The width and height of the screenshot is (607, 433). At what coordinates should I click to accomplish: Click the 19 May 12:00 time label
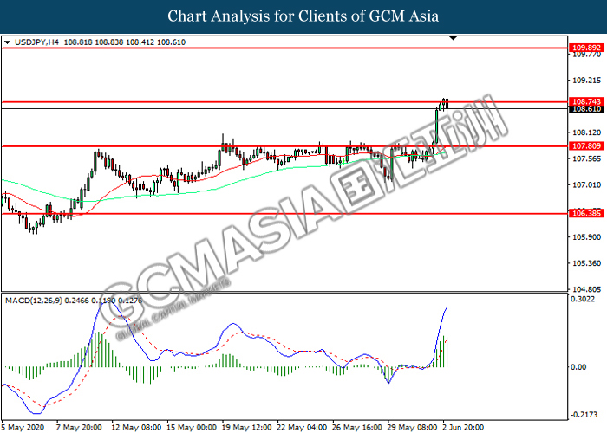tap(247, 427)
